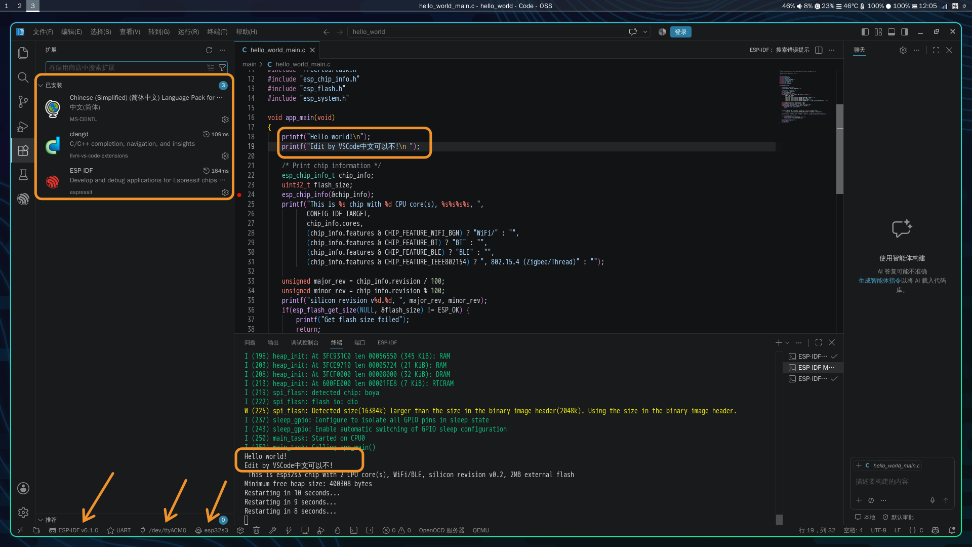Click the ESP-IDF flash lightning icon
Screen dimensions: 972x547
[x=289, y=530]
